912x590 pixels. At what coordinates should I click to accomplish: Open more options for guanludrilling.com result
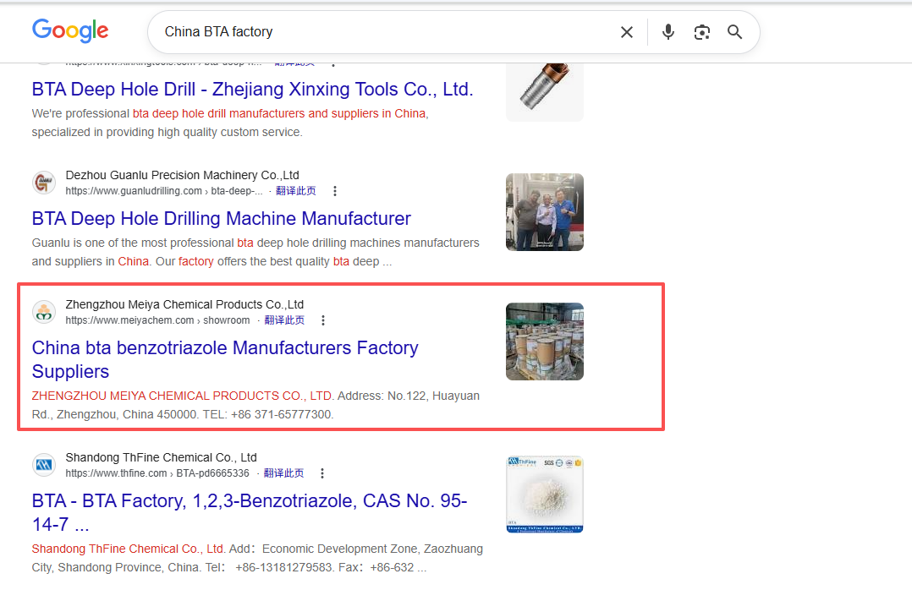coord(334,191)
